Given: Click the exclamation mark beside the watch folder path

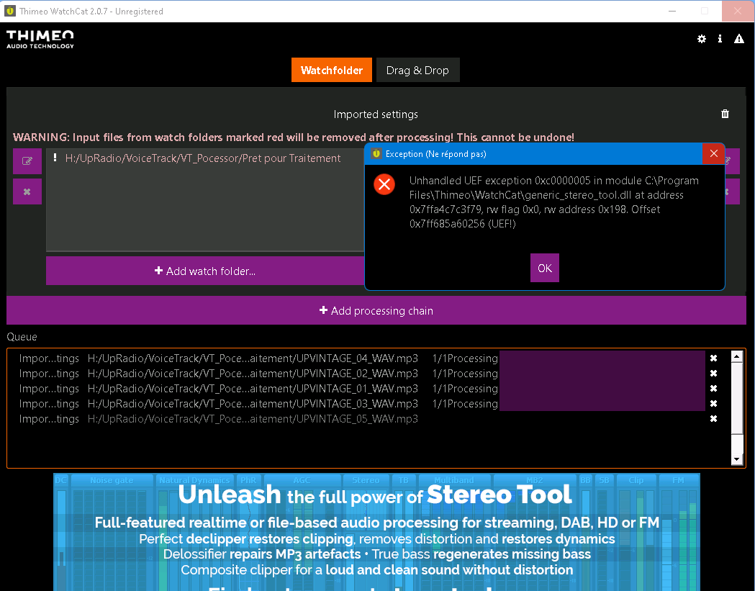Looking at the screenshot, I should click(x=55, y=158).
